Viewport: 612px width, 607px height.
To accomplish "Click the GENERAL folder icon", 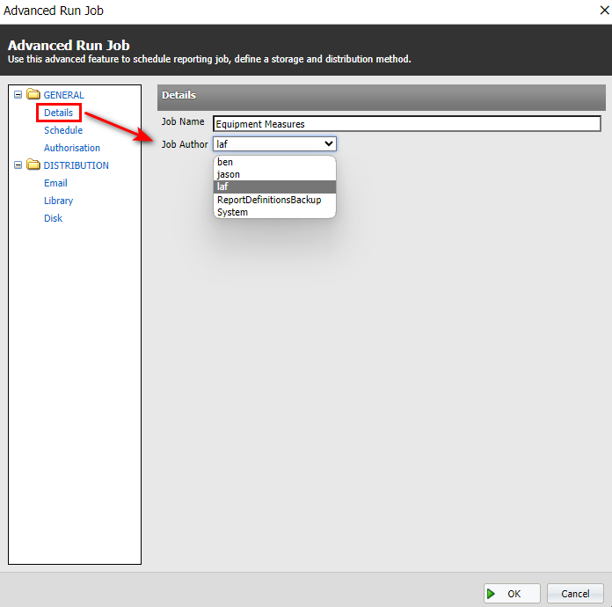I will tap(33, 95).
